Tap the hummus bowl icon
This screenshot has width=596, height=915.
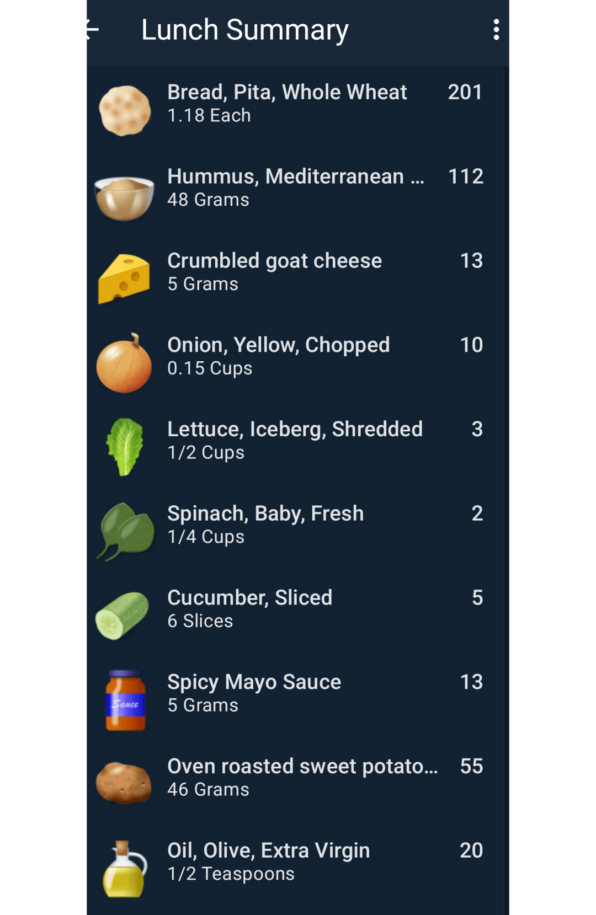pos(125,197)
